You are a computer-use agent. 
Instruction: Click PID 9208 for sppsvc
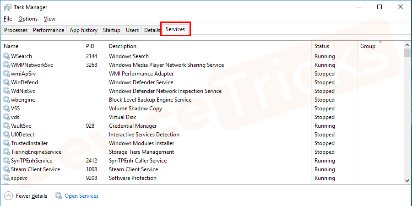click(x=92, y=178)
